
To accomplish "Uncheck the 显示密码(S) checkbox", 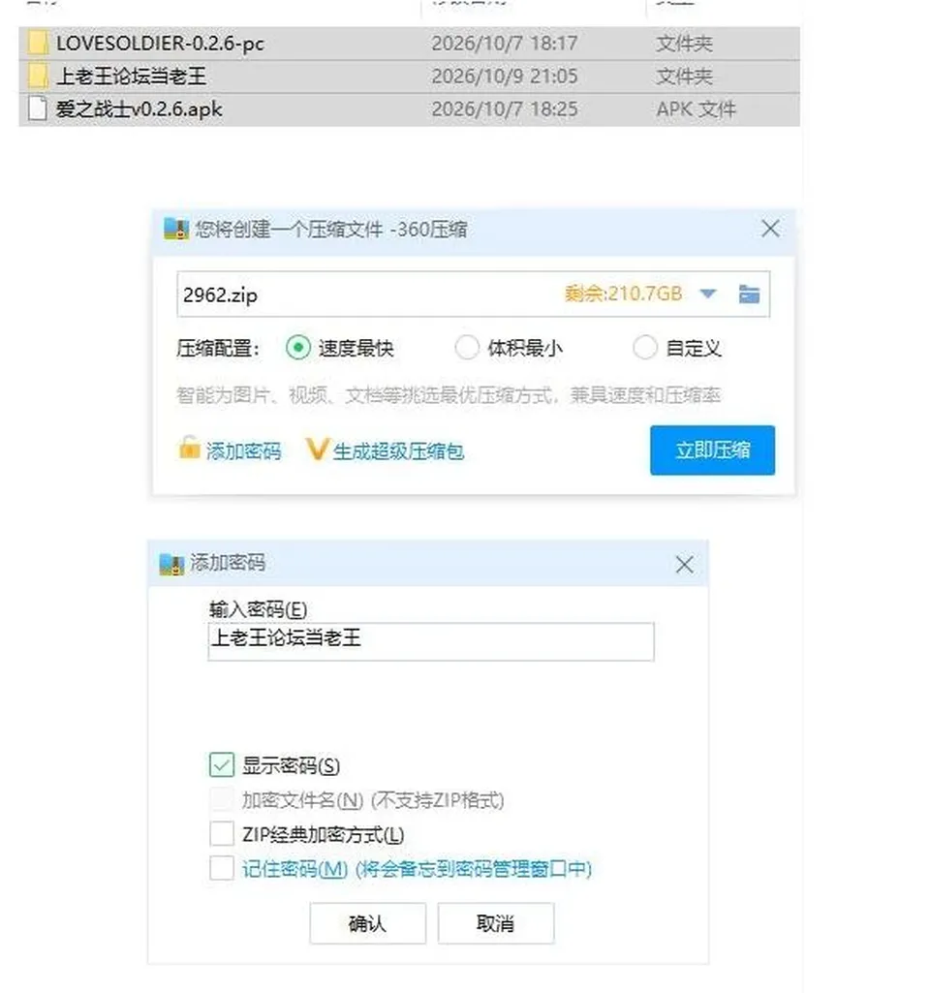I will (222, 765).
